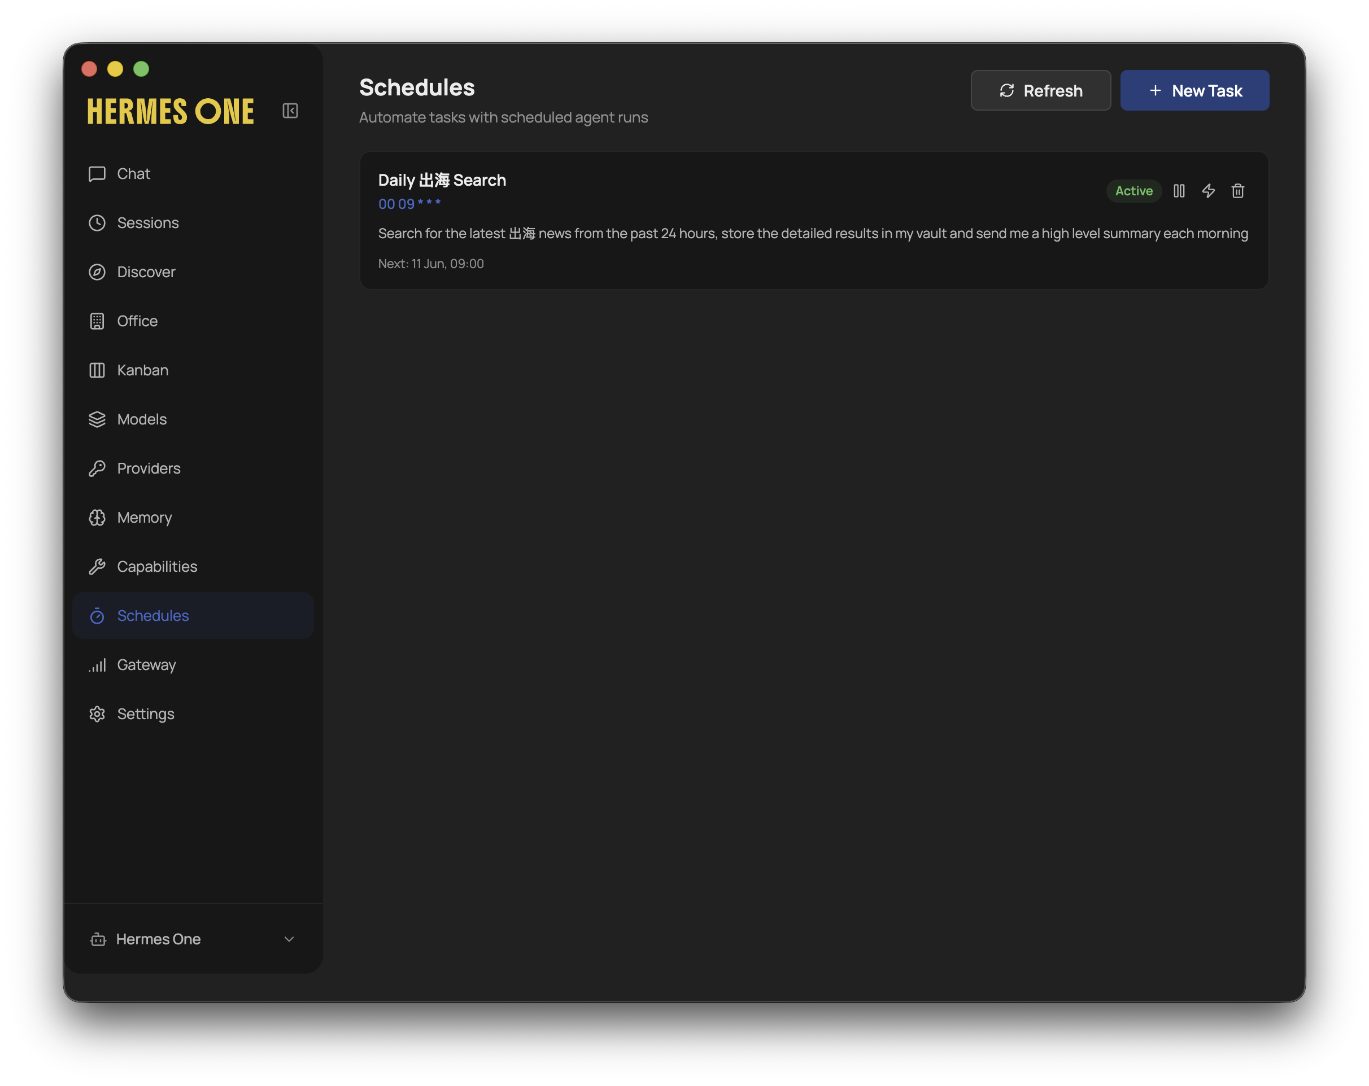
Task: Open the Gateway page
Action: (193, 665)
